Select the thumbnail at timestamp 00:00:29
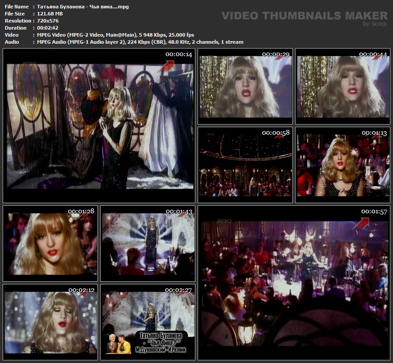The image size is (393, 363). click(245, 86)
